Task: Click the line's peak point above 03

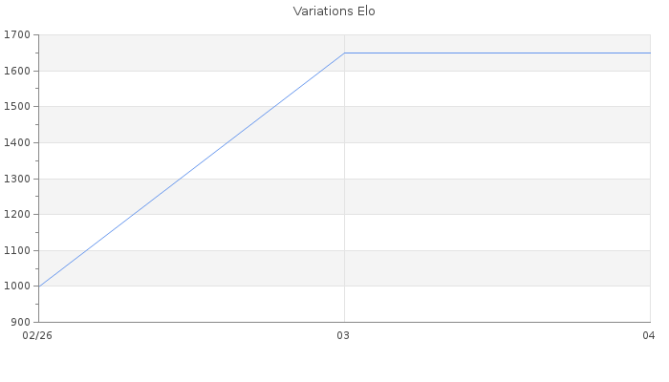Action: [344, 53]
